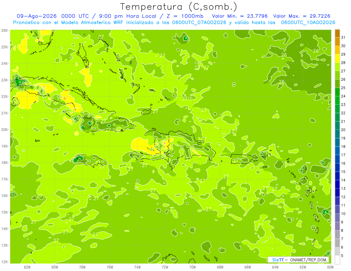The height and width of the screenshot is (271, 351).
Task: Click the orange legend swatch between 30 and 31
Action: tap(337, 42)
